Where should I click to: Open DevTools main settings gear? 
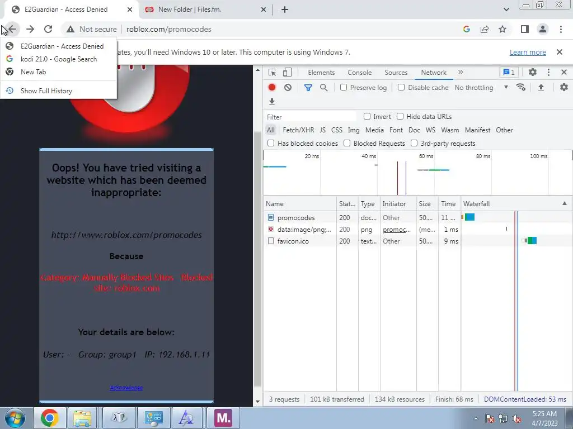[533, 72]
